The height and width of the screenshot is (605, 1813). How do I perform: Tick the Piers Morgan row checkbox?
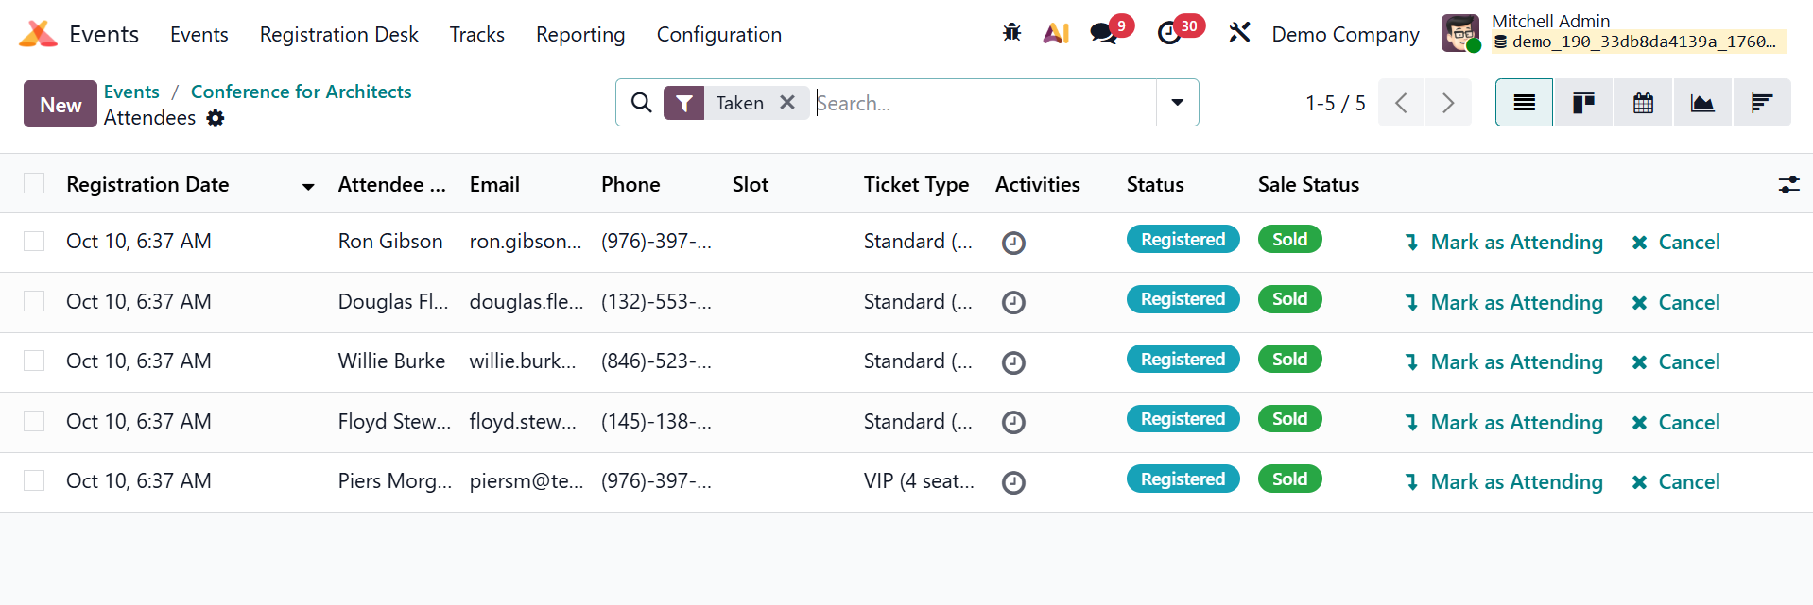click(x=34, y=480)
